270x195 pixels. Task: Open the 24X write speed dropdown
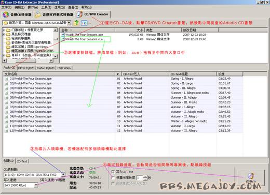(x=36, y=185)
